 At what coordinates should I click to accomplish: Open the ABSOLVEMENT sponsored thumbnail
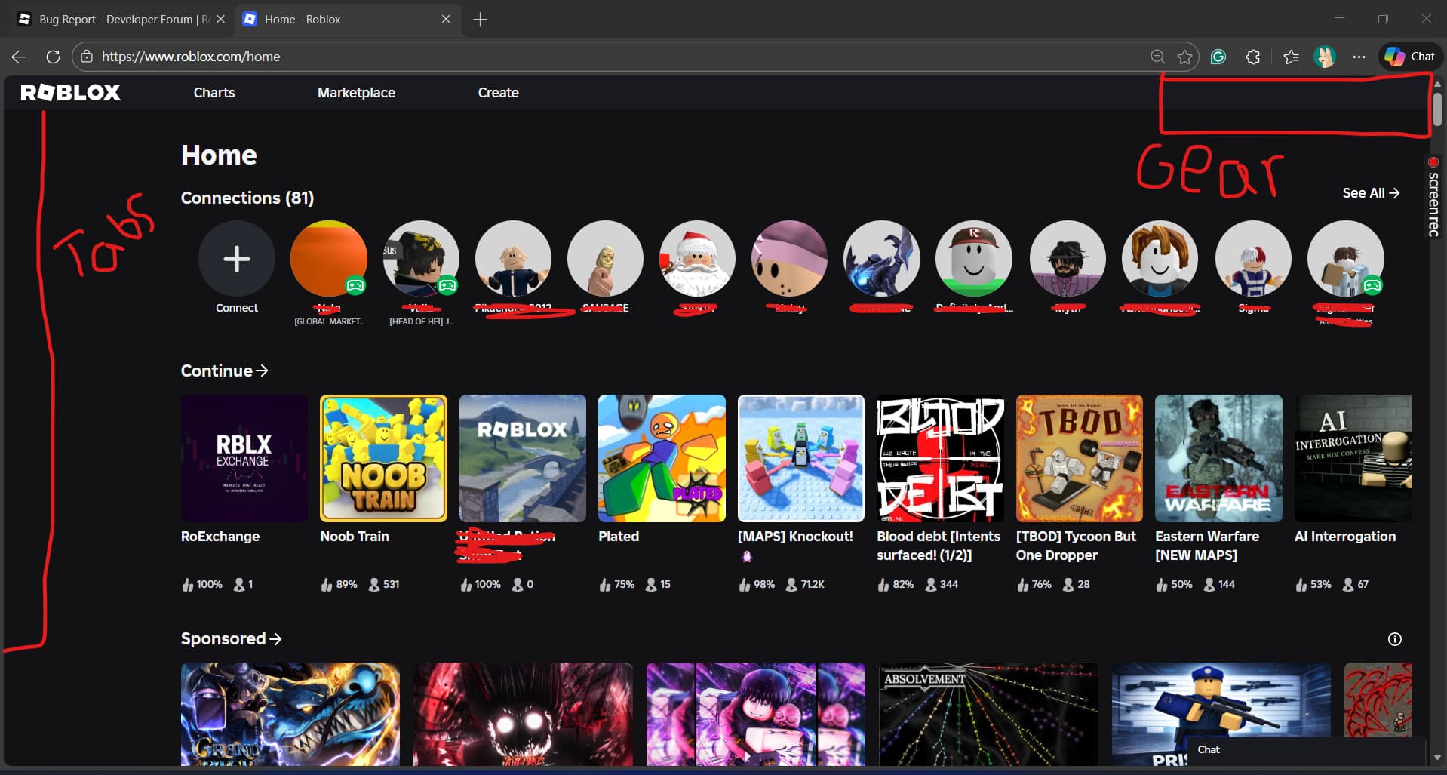click(988, 714)
